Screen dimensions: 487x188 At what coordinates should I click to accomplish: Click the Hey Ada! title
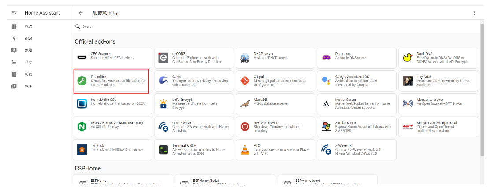(424, 77)
